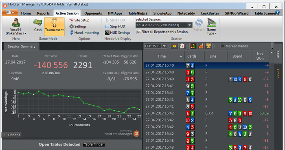Open the TableNinja 2 tab
This screenshot has width=285, height=150.
click(x=138, y=13)
